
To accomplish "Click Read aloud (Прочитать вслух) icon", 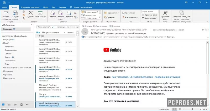I will click(x=165, y=13).
